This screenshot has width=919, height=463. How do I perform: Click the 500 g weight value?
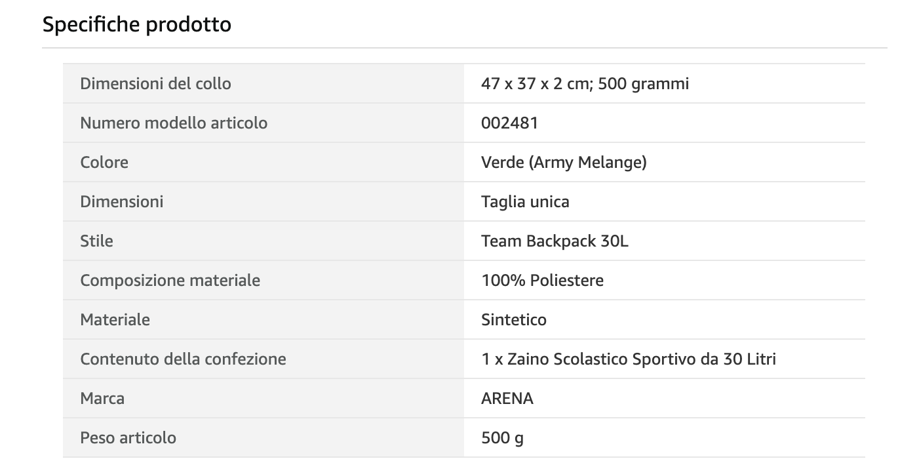[502, 437]
